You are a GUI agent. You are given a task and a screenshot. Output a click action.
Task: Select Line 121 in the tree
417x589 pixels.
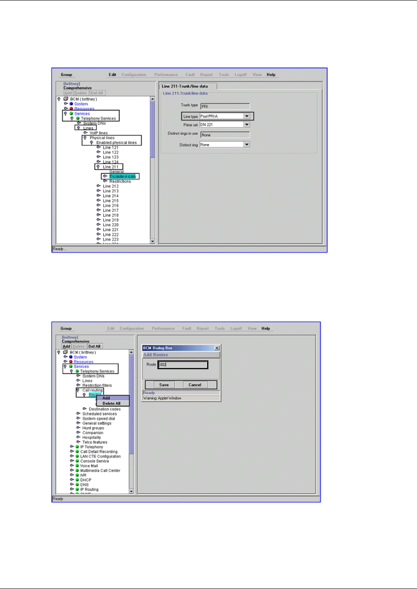tap(111, 148)
